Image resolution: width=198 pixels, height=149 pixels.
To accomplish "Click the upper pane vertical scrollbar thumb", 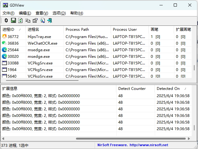I will 194,68.
